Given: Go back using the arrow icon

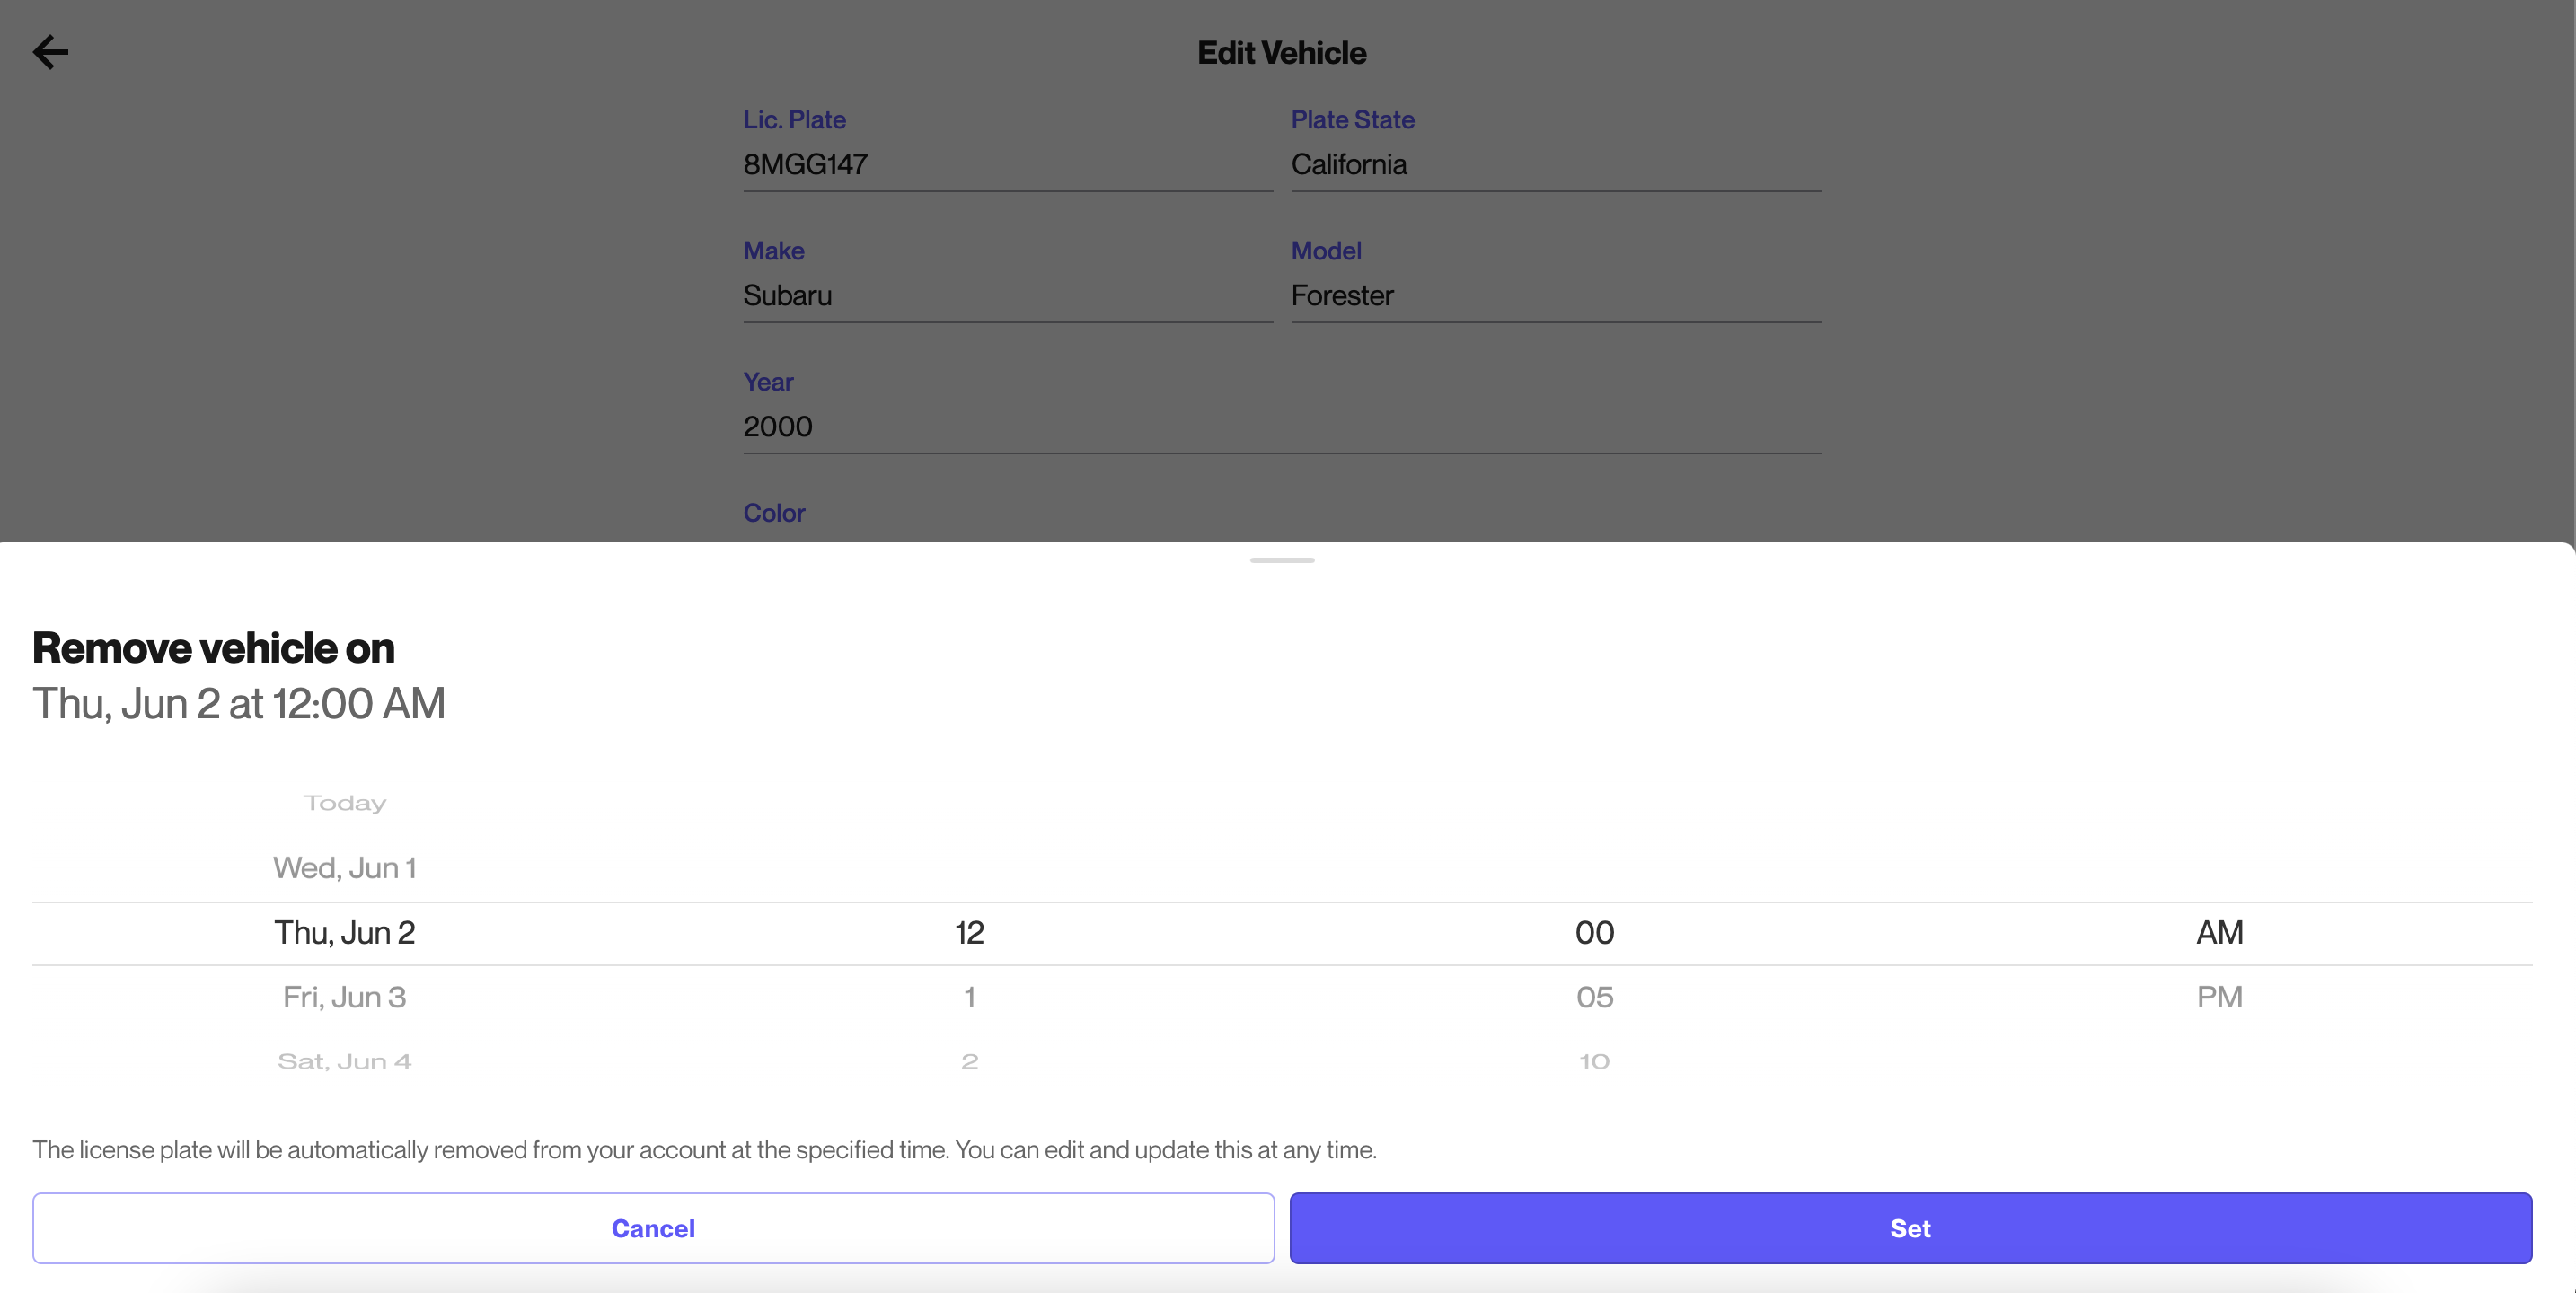Looking at the screenshot, I should (50, 52).
